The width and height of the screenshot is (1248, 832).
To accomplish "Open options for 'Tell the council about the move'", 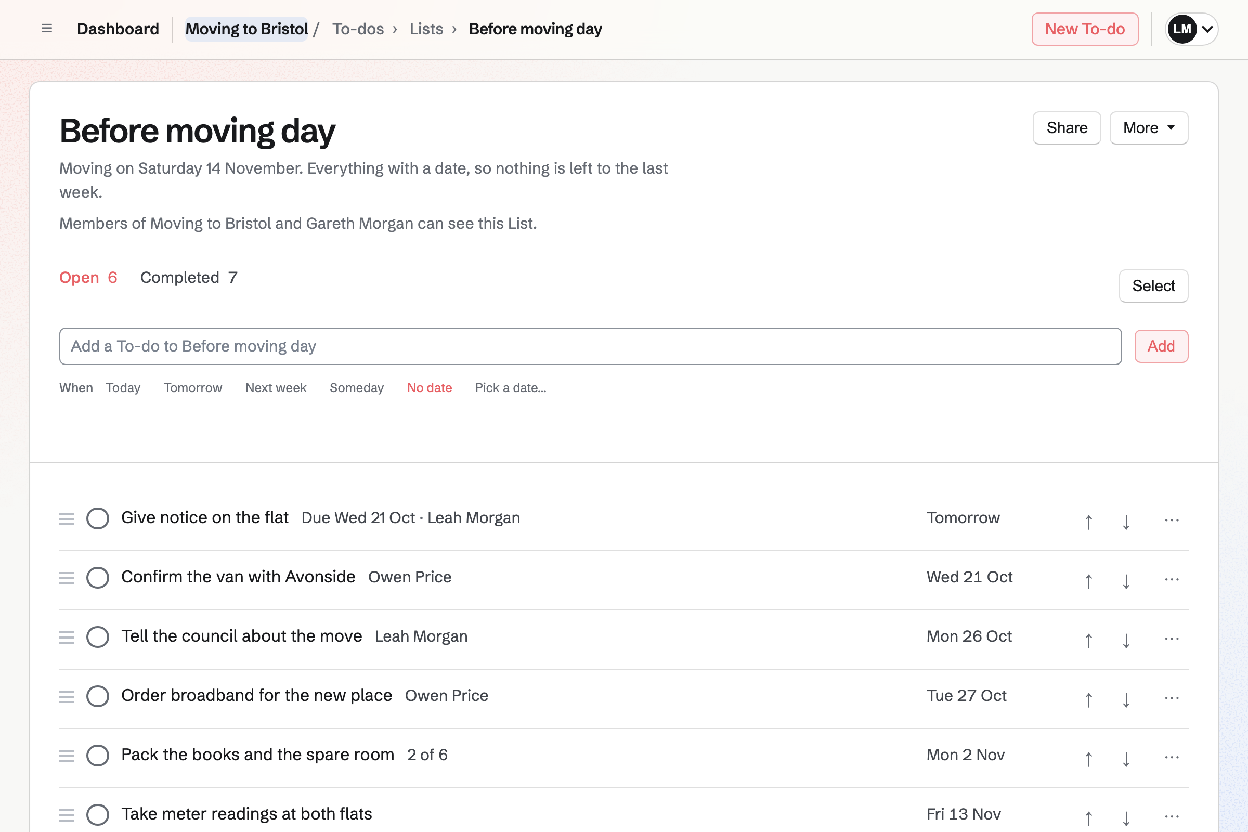I will (x=1172, y=639).
